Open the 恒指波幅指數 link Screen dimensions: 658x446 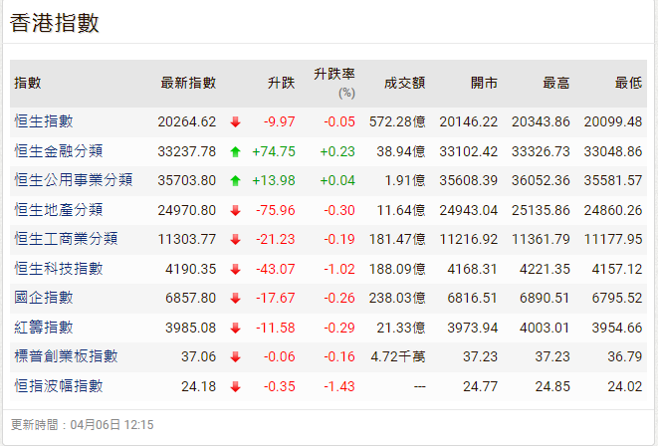[x=59, y=386]
